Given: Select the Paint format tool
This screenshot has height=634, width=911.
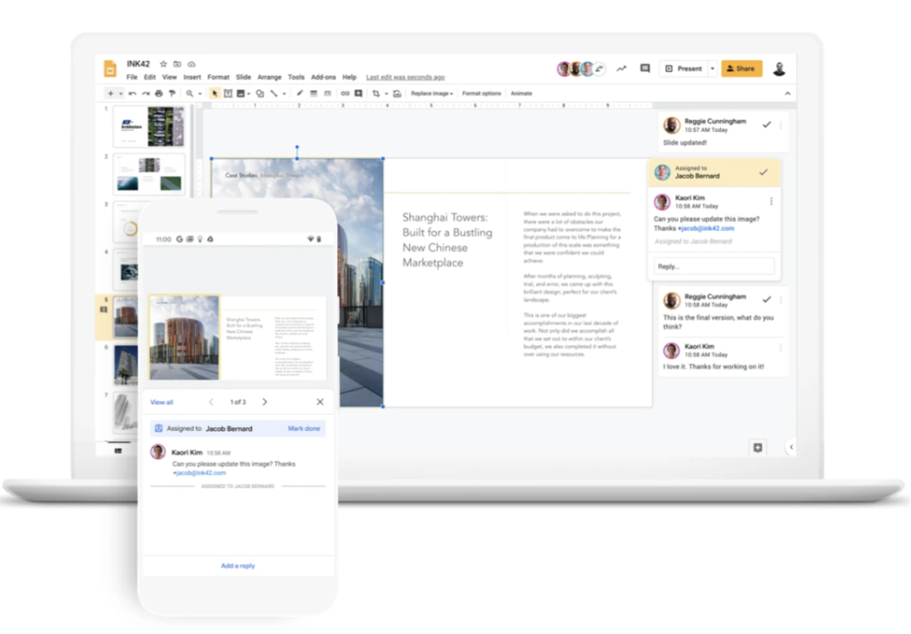Looking at the screenshot, I should [172, 93].
